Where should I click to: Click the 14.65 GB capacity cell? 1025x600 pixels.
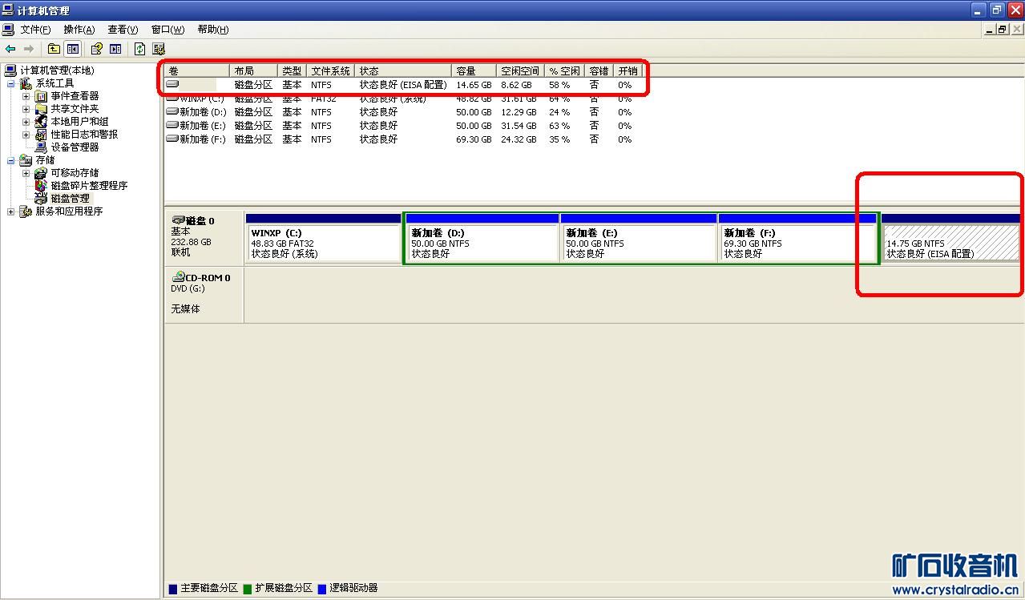tap(474, 85)
